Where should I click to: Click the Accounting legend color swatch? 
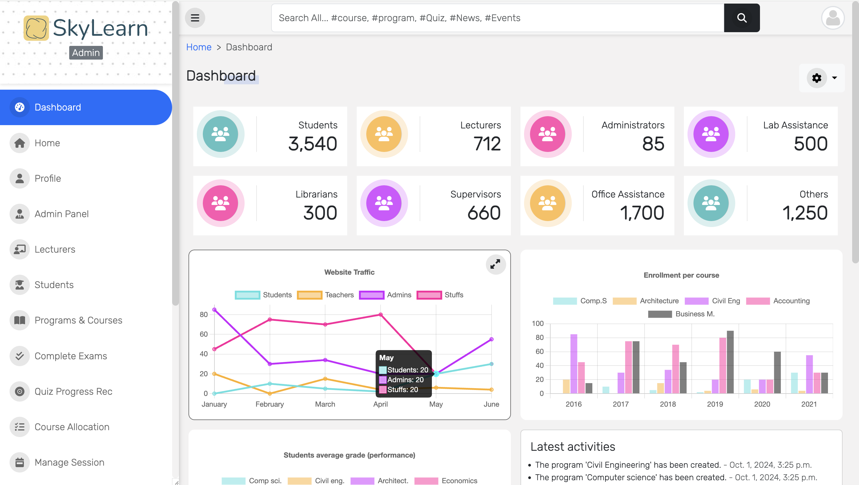click(758, 301)
